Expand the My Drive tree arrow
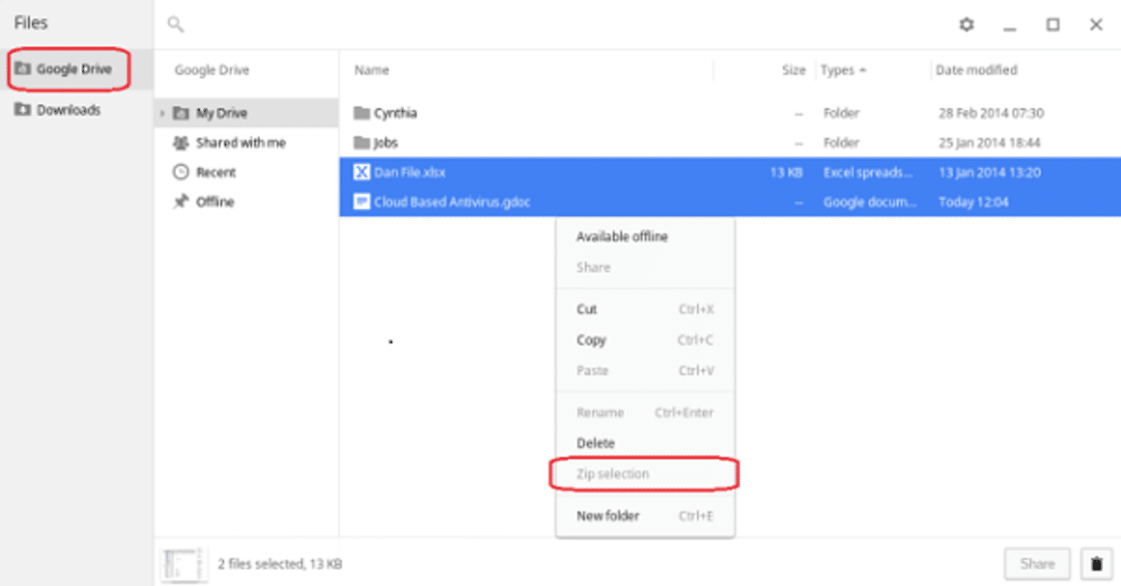Screen dimensions: 1121x586 pos(162,114)
